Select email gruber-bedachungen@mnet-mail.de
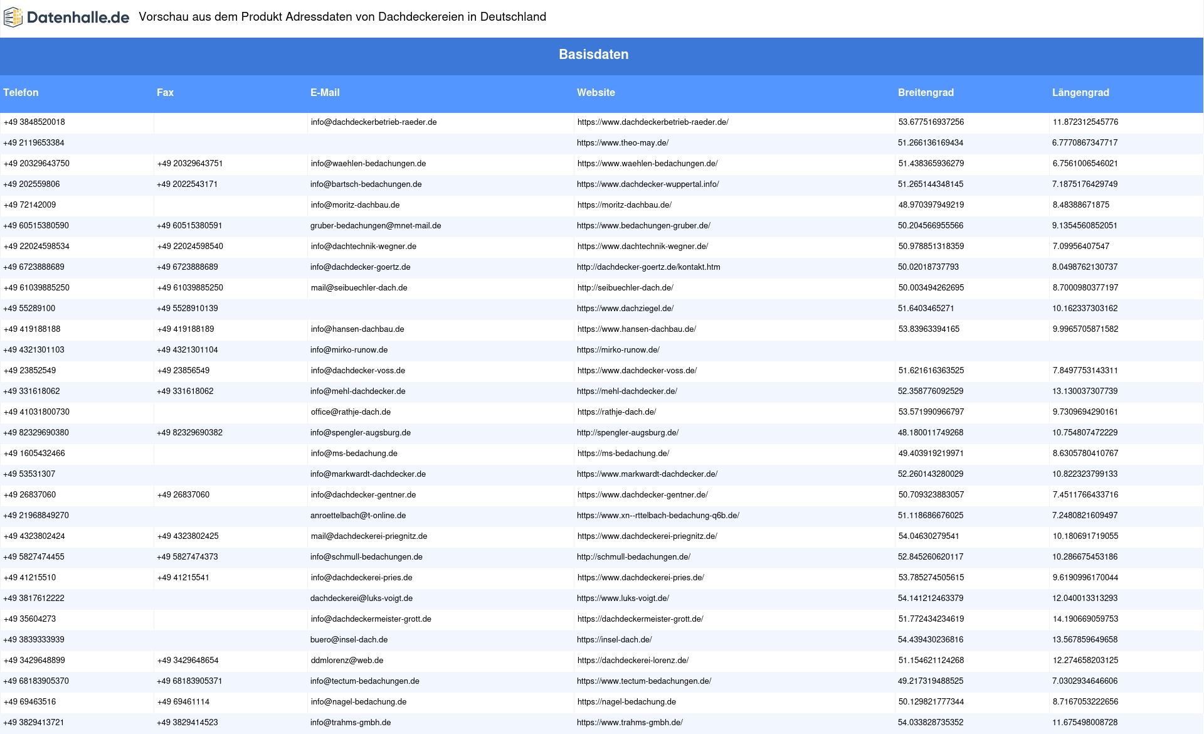This screenshot has width=1204, height=734. pos(376,226)
